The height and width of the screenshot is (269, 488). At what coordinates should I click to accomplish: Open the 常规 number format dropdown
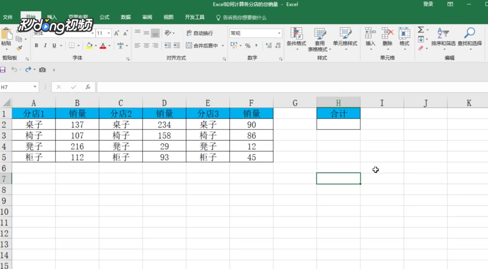click(x=279, y=33)
